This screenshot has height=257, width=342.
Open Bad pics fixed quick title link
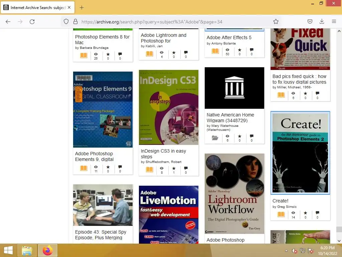[299, 79]
